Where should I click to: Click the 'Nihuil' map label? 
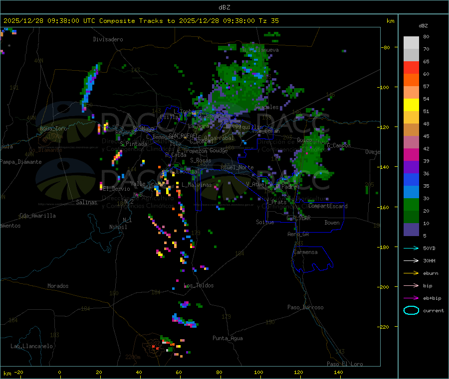[118, 227]
